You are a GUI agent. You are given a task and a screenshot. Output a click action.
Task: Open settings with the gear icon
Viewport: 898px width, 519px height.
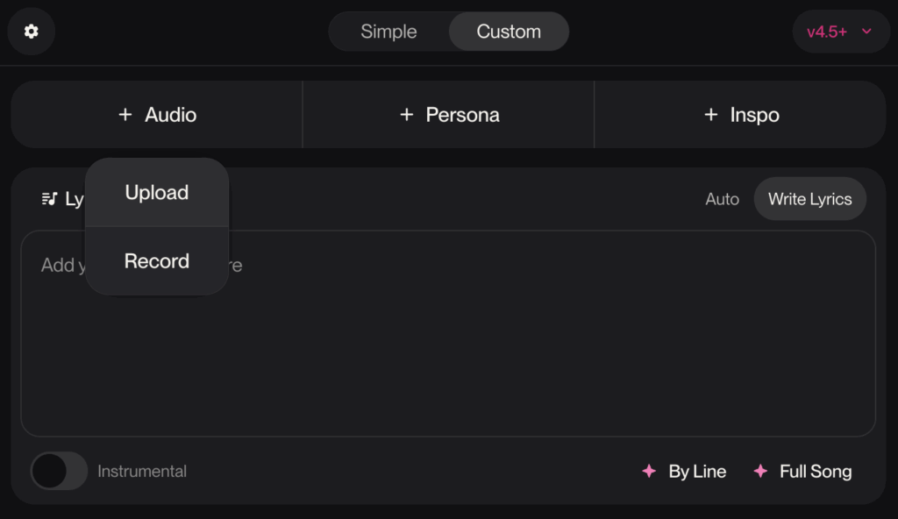pyautogui.click(x=32, y=32)
